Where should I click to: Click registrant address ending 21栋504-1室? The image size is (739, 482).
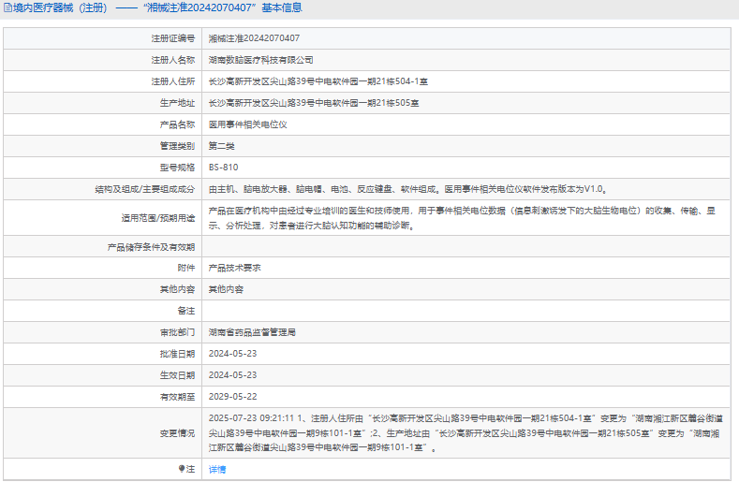click(318, 81)
